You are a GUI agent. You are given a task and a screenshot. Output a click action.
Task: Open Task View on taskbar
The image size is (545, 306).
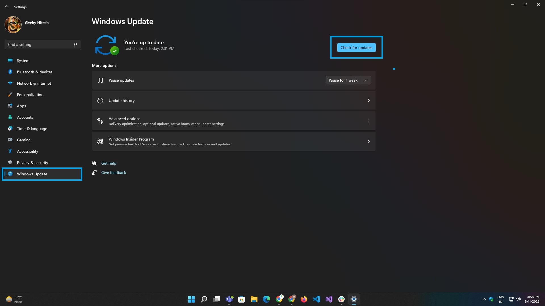(x=217, y=299)
